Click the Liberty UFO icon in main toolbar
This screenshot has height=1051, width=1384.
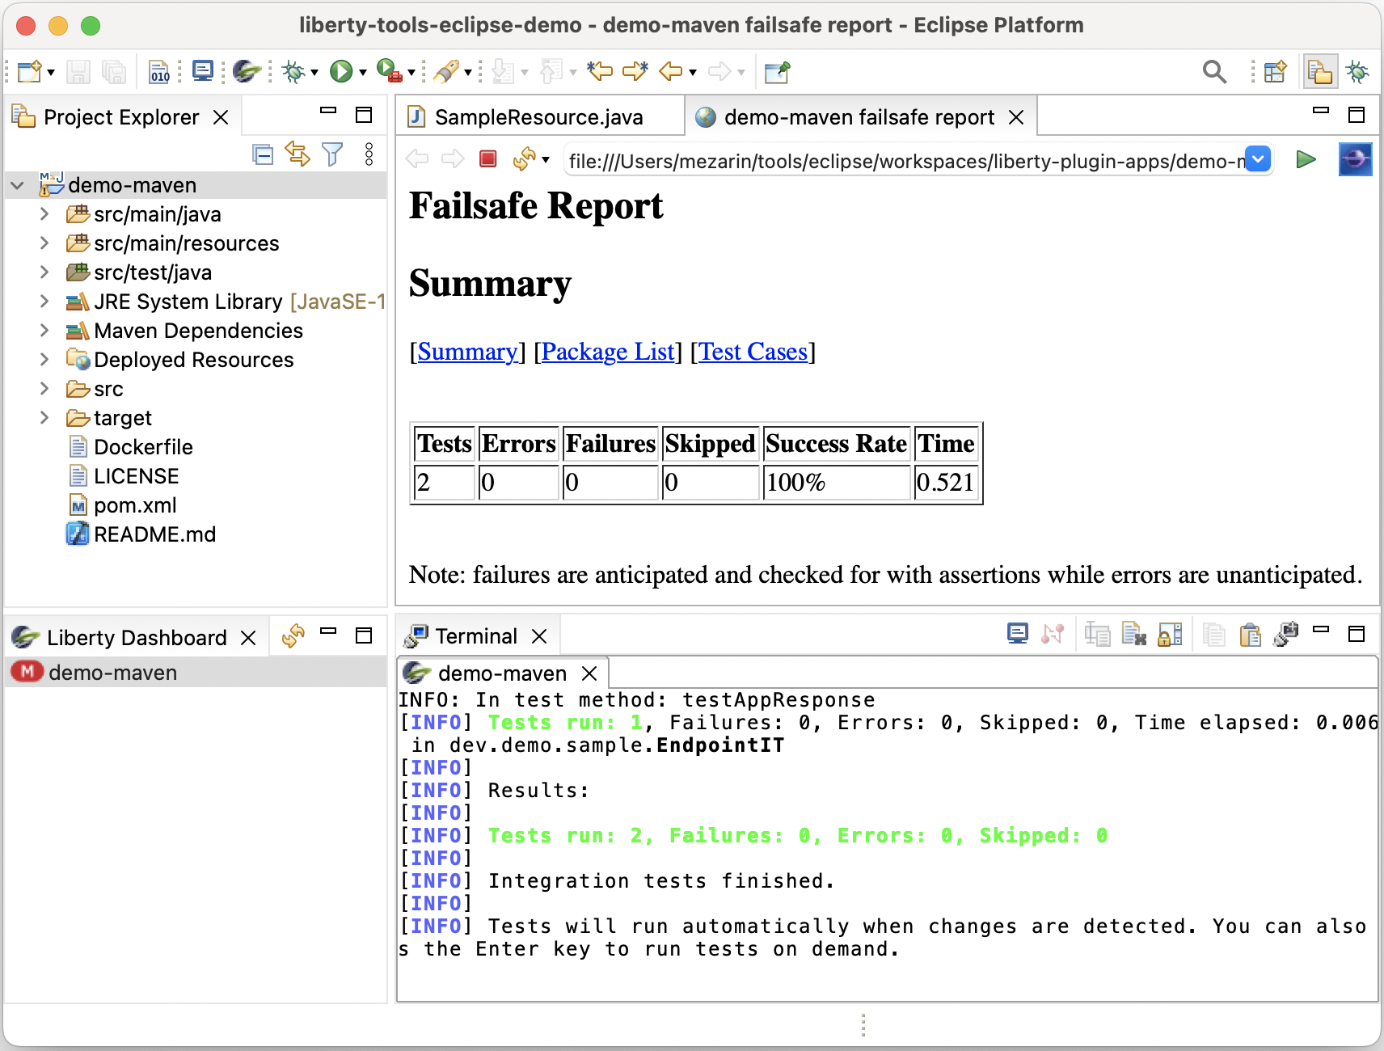[246, 71]
